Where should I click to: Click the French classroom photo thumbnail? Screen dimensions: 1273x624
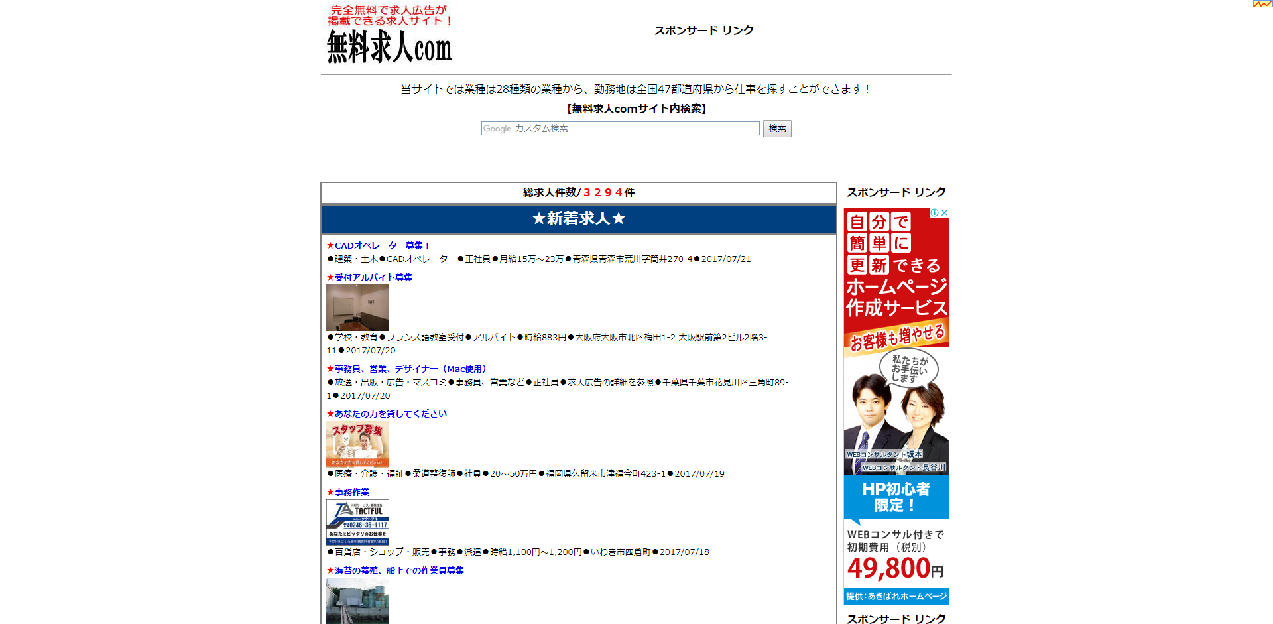[357, 307]
